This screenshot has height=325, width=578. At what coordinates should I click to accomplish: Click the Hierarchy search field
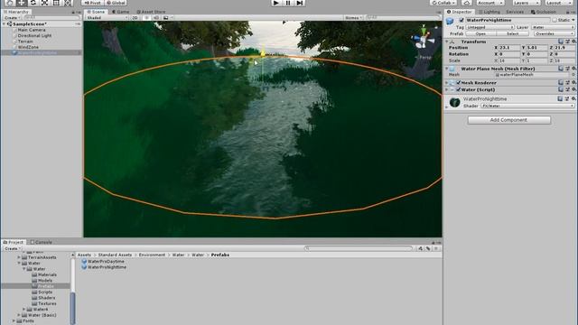(51, 18)
